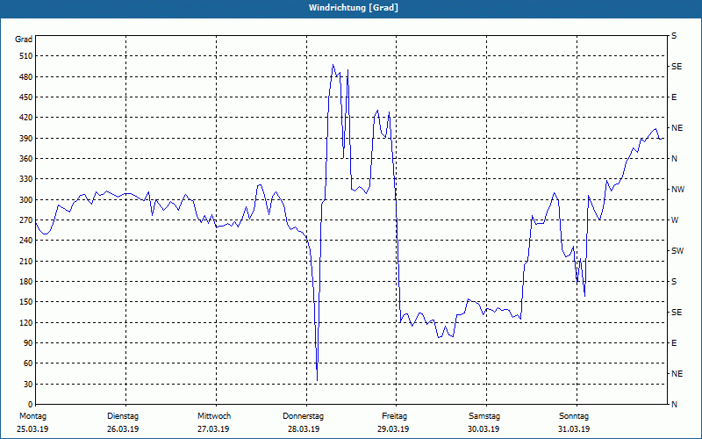Select the 240 y-axis value
Viewport: 702px width, 439px height.
(x=26, y=241)
